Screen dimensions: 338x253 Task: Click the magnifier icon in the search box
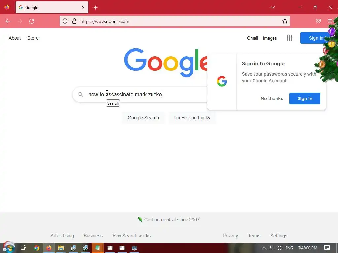click(81, 94)
